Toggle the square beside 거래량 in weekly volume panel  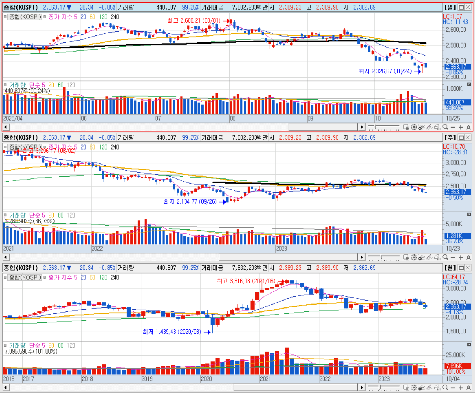(x=5, y=215)
